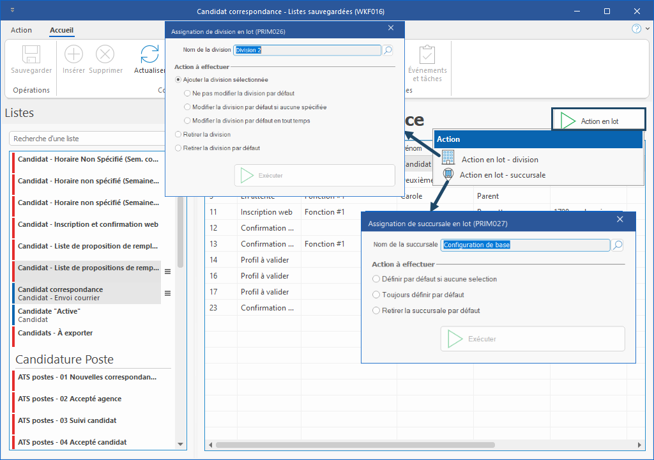Select 'Ajouter la division sélectionnée' radio button
The image size is (654, 460).
(x=179, y=80)
